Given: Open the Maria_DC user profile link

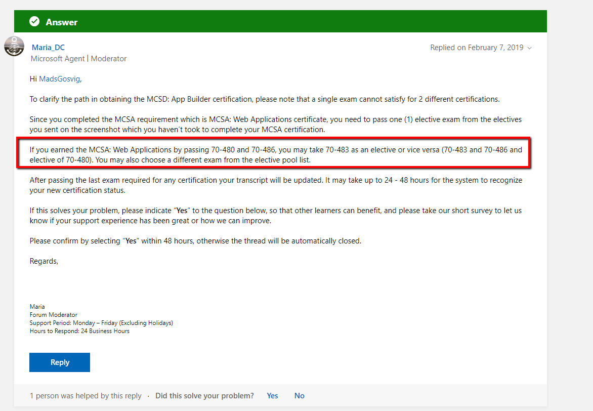Looking at the screenshot, I should coord(48,47).
